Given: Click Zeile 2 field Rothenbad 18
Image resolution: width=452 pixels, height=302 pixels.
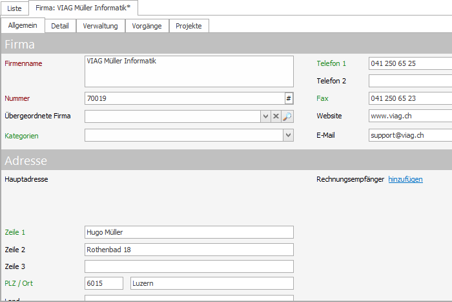Looking at the screenshot, I should click(189, 250).
